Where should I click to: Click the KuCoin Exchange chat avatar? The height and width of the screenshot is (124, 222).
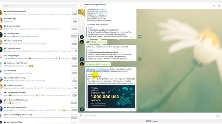pyautogui.click(x=1, y=35)
